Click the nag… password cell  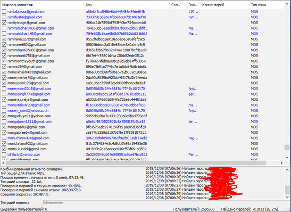point(193,138)
